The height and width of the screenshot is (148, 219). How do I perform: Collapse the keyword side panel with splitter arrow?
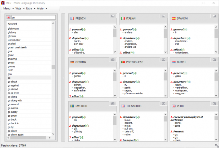tap(63, 78)
